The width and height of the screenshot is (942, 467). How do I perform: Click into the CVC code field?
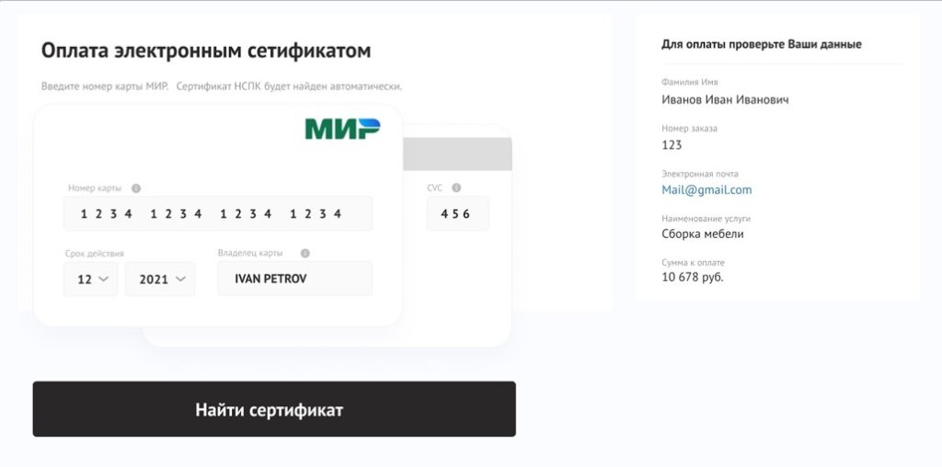(457, 214)
